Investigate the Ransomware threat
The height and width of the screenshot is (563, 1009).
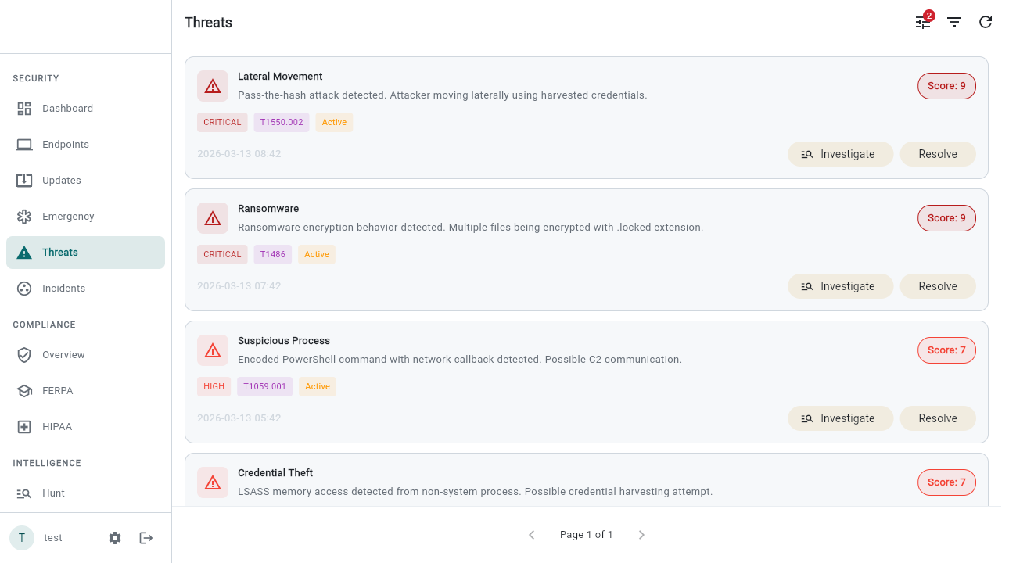point(840,285)
